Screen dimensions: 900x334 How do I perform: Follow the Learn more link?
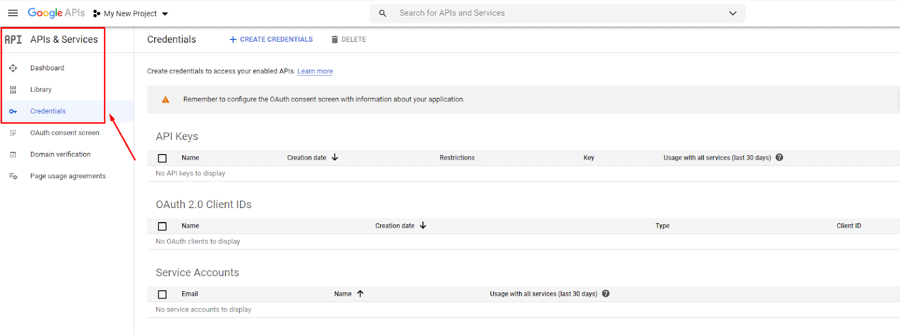[x=315, y=71]
